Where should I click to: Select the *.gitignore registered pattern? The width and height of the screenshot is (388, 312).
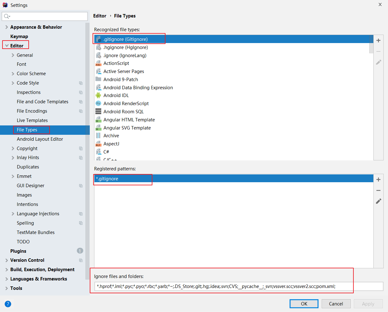tap(234, 178)
